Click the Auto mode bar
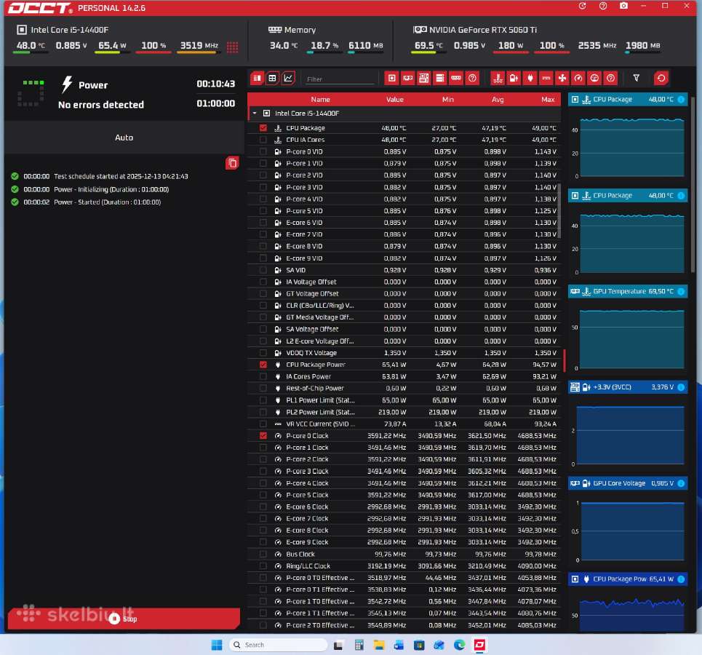The height and width of the screenshot is (655, 702). point(124,138)
